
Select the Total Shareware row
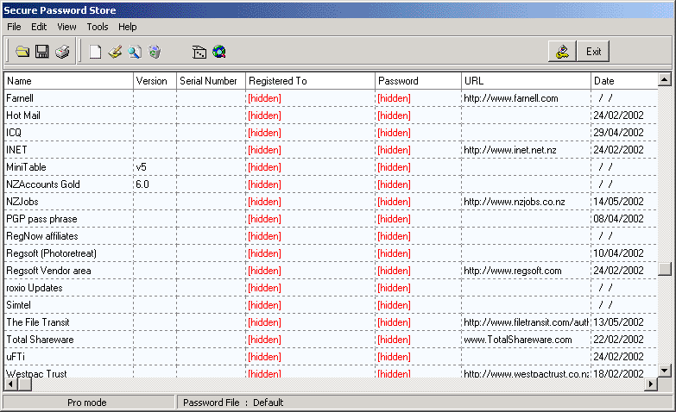click(331, 340)
